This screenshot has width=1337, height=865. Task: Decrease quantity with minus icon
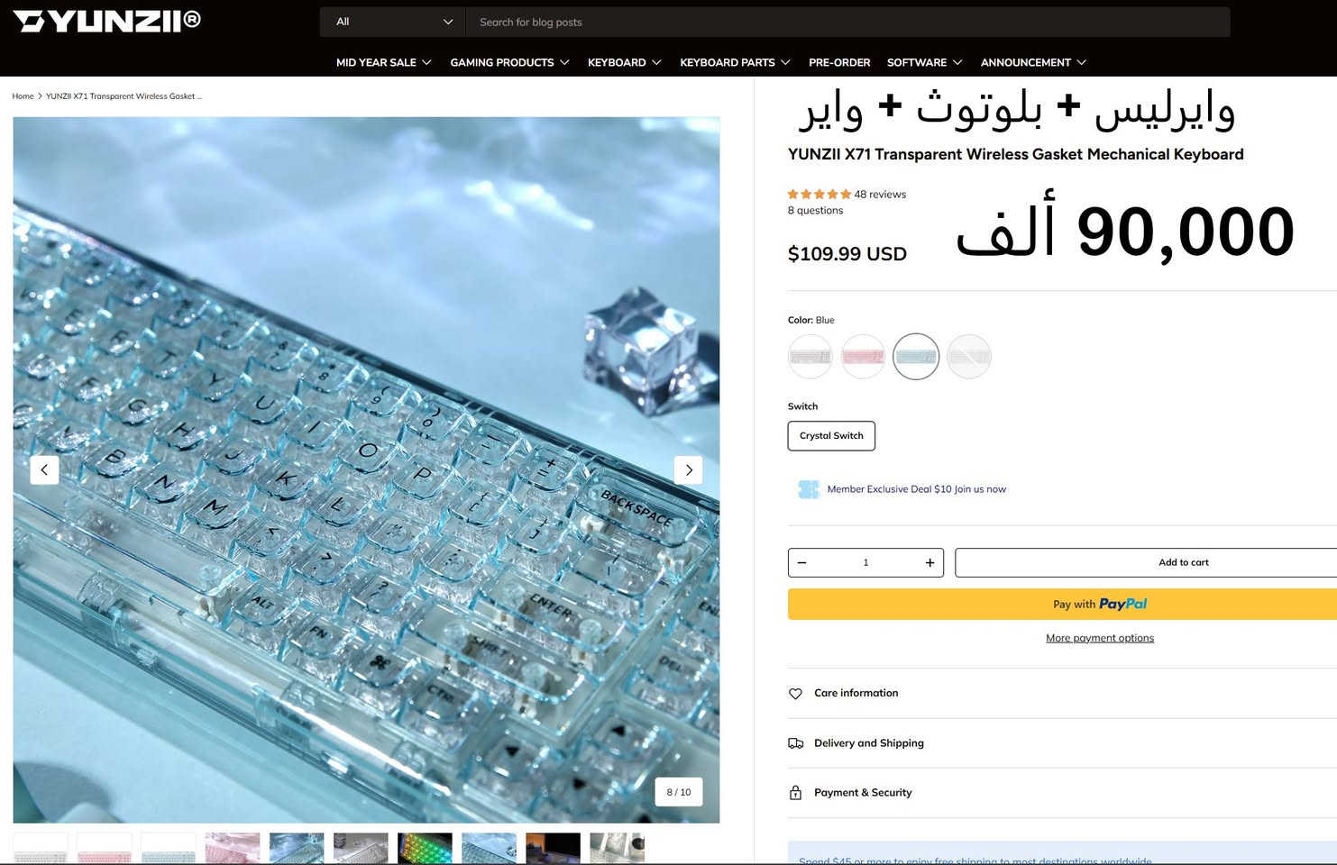(801, 563)
